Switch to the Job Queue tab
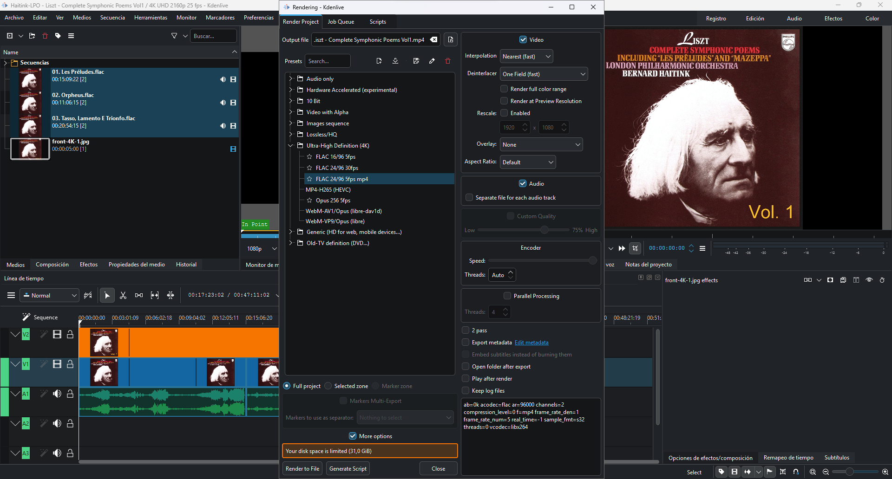The height and width of the screenshot is (479, 892). (x=341, y=22)
